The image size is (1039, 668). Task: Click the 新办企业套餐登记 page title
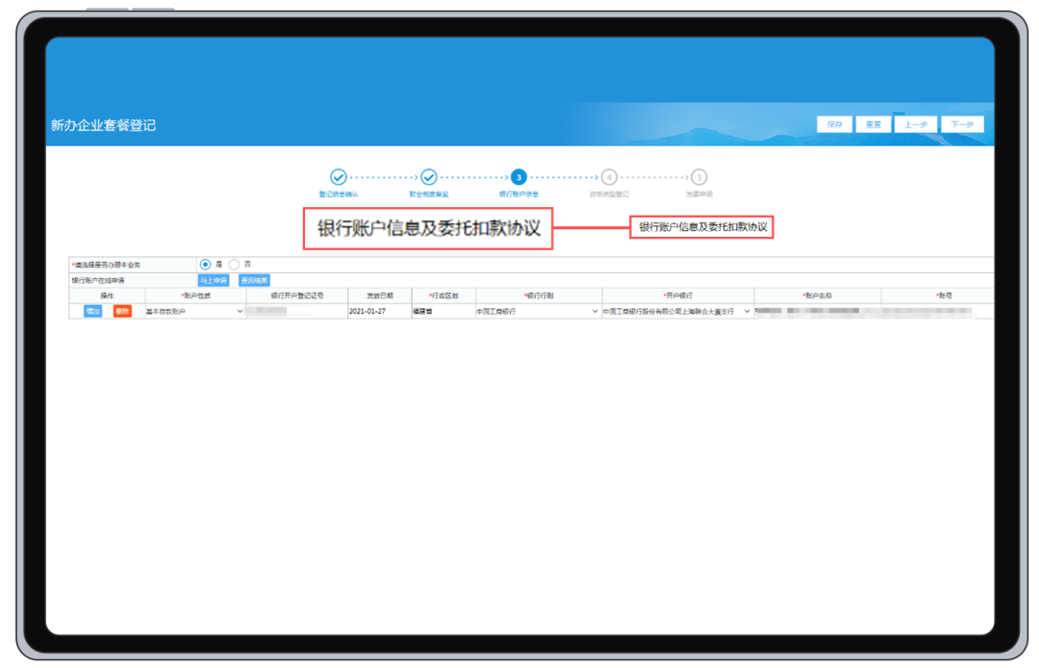[103, 125]
